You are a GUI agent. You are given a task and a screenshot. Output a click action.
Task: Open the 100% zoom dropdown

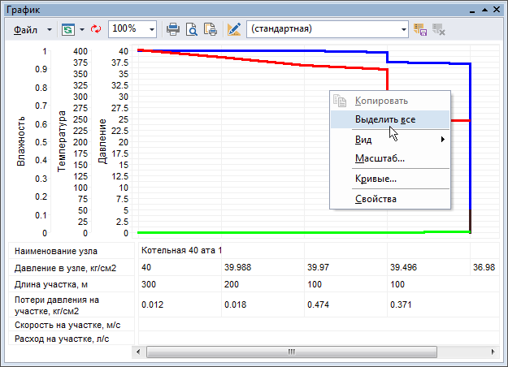tap(152, 28)
